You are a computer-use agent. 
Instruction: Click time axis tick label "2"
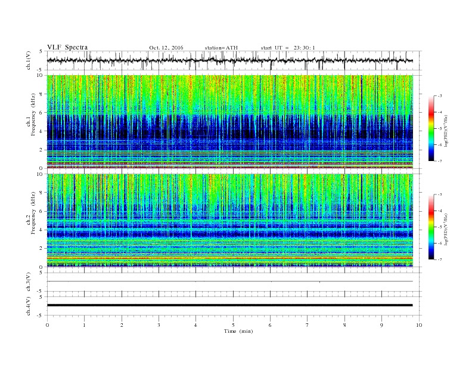click(x=122, y=325)
